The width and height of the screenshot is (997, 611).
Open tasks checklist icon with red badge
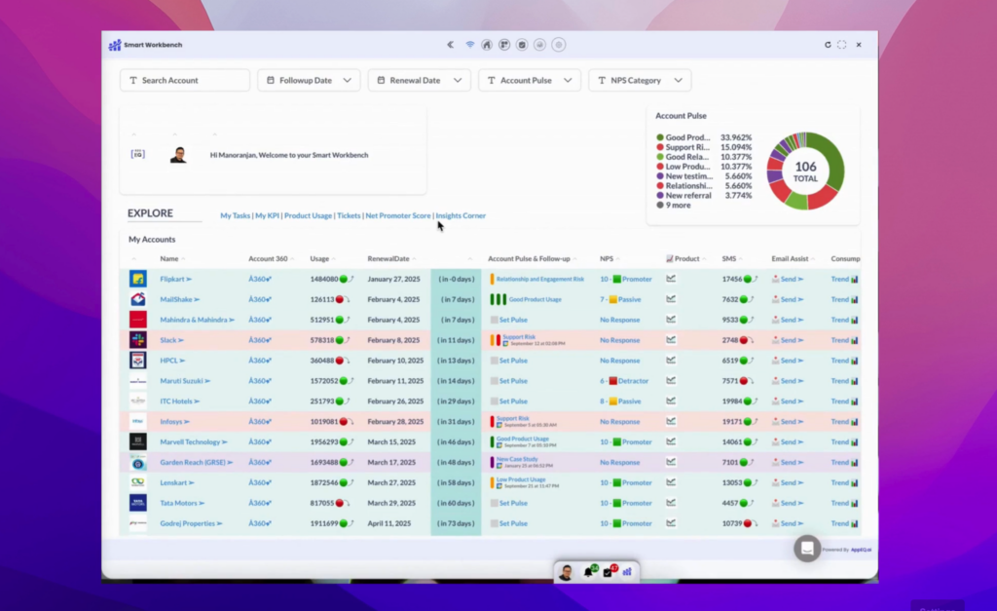pos(609,572)
